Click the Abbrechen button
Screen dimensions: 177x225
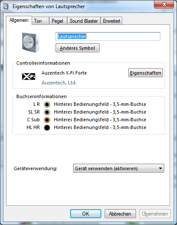click(120, 214)
